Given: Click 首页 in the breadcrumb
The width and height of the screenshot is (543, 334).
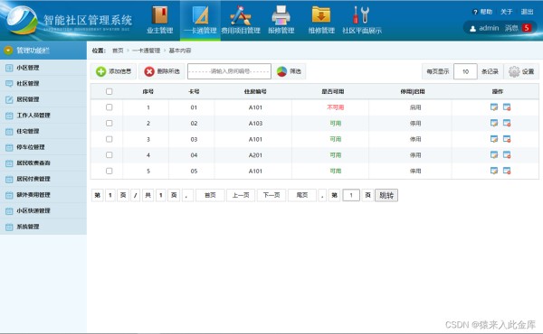Looking at the screenshot, I should pos(118,51).
